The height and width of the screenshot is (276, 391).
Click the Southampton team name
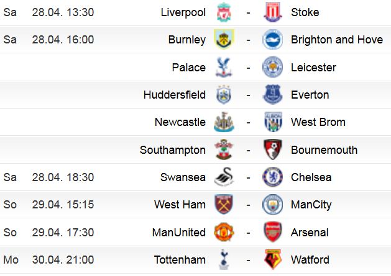[x=173, y=150]
